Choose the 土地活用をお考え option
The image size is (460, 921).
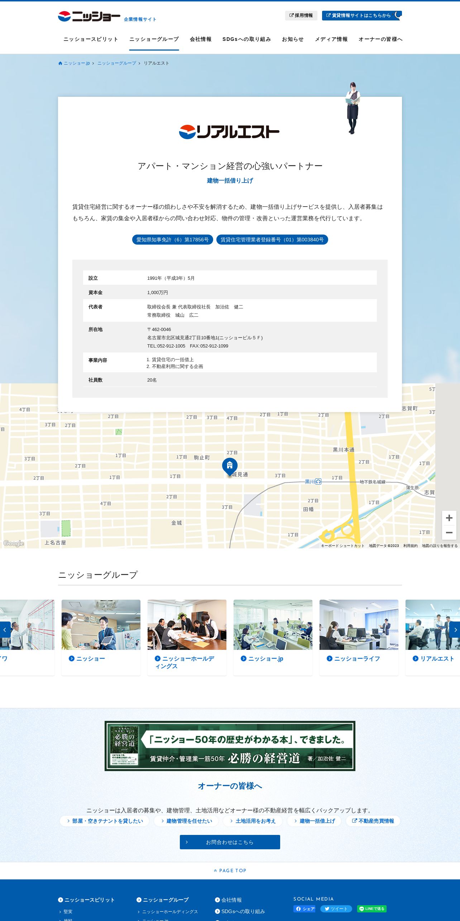point(253,821)
